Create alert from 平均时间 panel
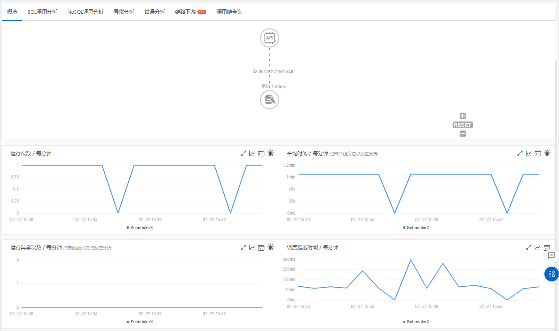 tap(547, 153)
